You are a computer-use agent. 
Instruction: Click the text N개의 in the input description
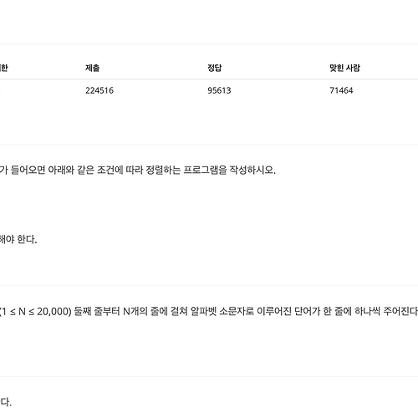pos(135,311)
